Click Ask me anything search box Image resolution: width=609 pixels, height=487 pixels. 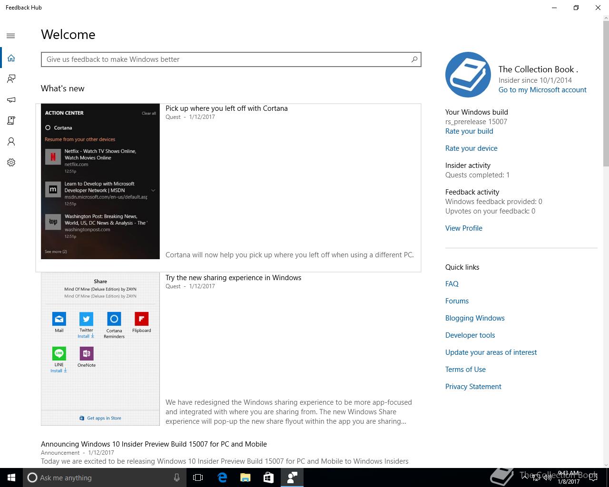[x=104, y=477]
